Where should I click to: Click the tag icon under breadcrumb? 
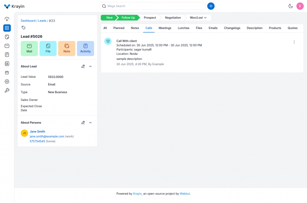tap(23, 28)
